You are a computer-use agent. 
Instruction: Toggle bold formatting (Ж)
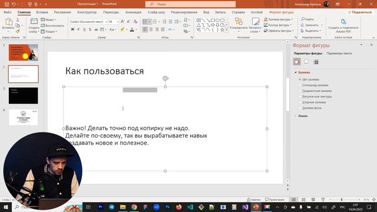72,29
